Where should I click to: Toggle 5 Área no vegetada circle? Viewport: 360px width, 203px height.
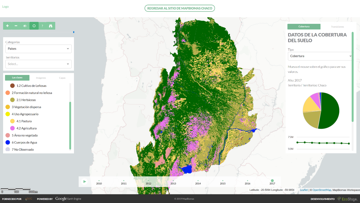click(8, 135)
